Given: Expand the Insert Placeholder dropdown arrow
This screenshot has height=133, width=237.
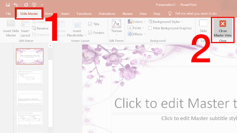Looking at the screenshot, I should [86, 35].
